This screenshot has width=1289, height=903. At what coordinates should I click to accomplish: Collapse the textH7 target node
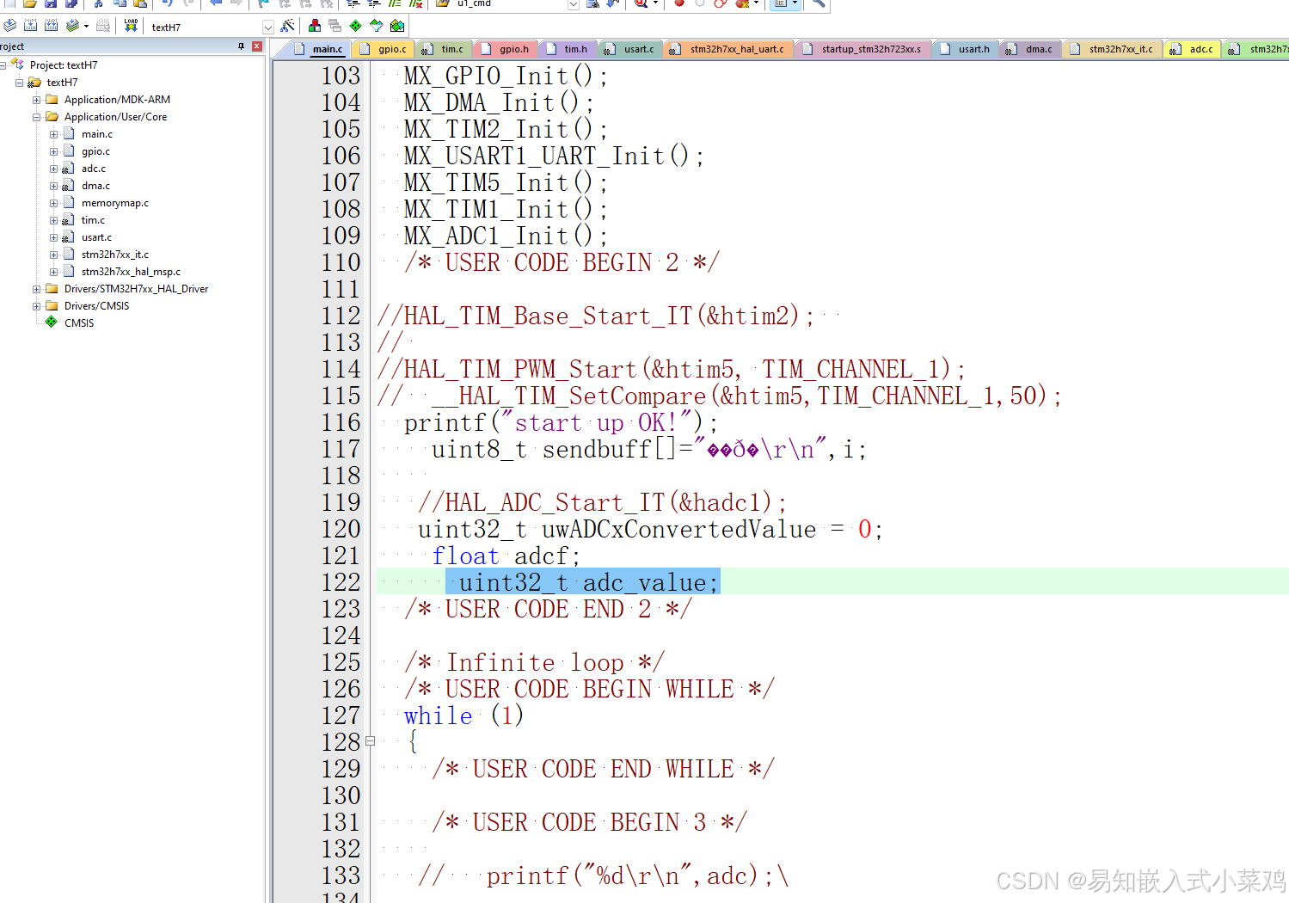click(19, 83)
